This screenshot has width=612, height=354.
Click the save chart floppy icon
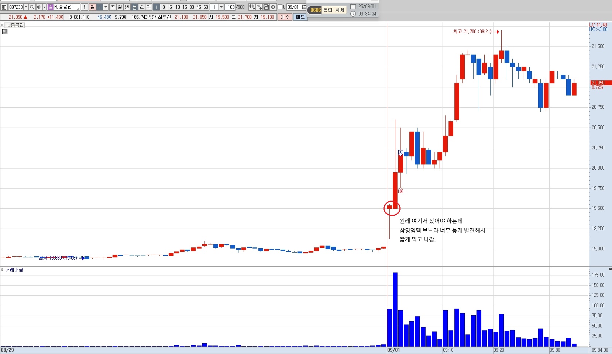coord(266,7)
